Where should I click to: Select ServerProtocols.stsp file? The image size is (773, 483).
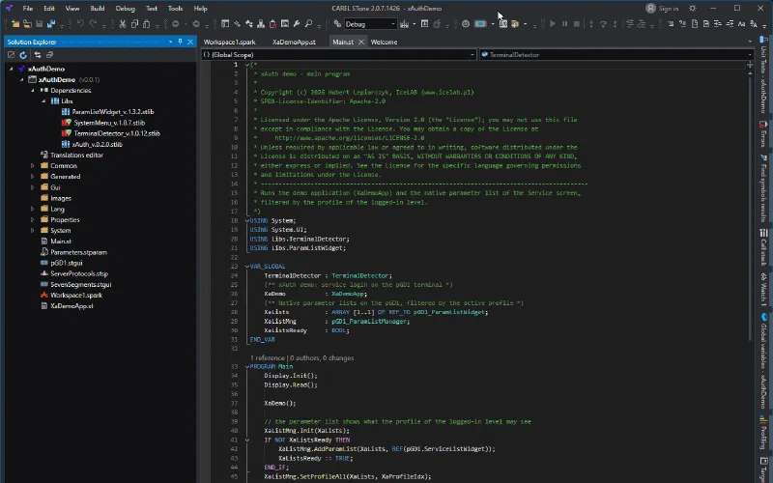(79, 273)
